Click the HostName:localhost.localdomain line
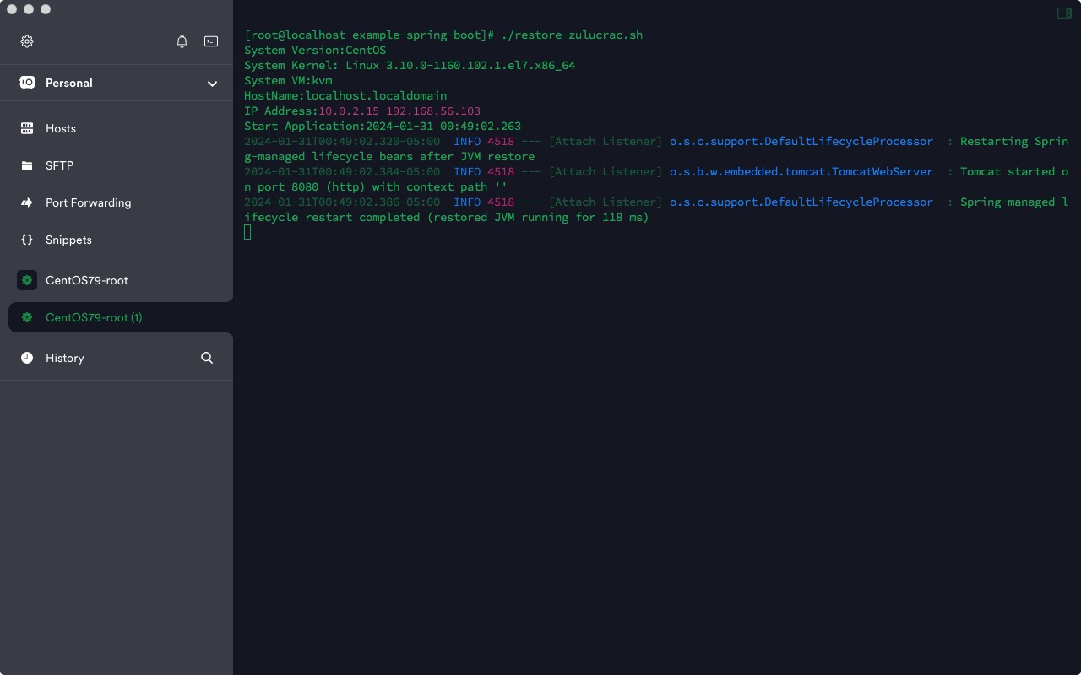1081x675 pixels. 345,95
